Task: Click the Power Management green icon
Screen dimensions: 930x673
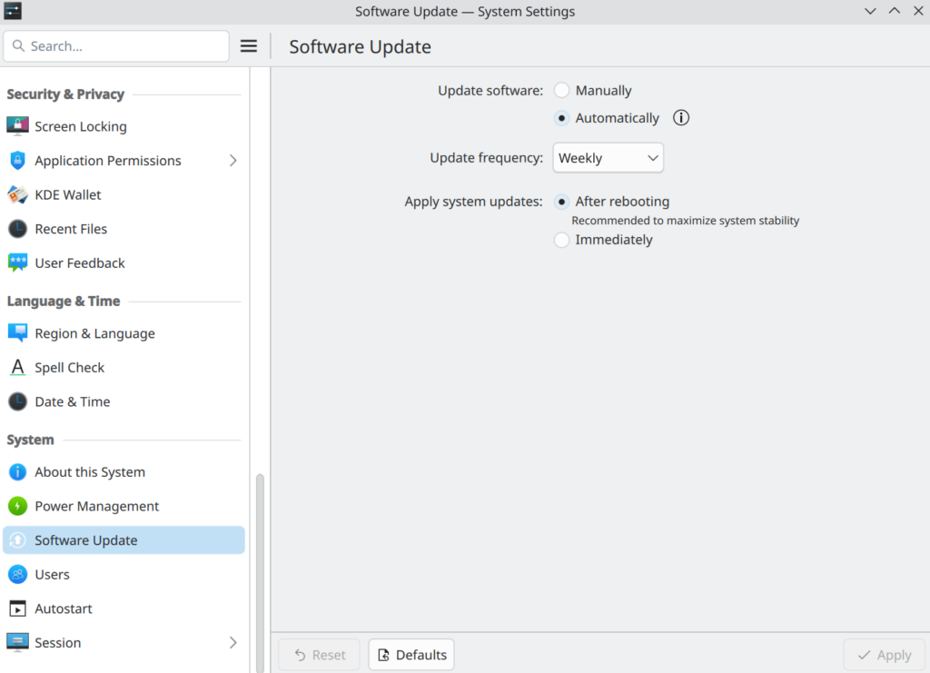Action: pyautogui.click(x=18, y=507)
